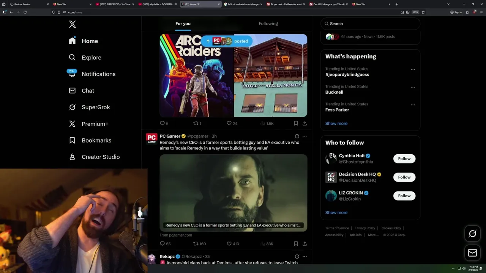This screenshot has width=486, height=273.
Task: Click the taskbar volume icon
Action: [x=464, y=268]
